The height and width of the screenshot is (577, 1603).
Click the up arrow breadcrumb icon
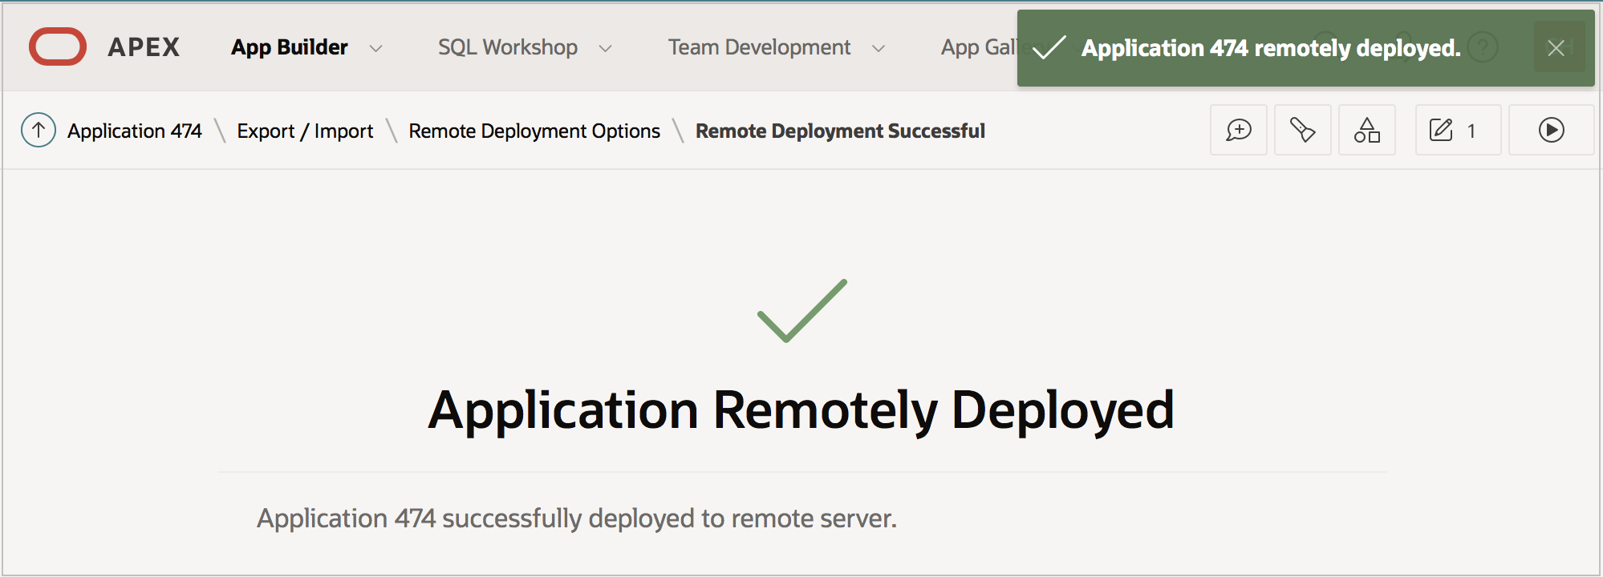(x=39, y=130)
